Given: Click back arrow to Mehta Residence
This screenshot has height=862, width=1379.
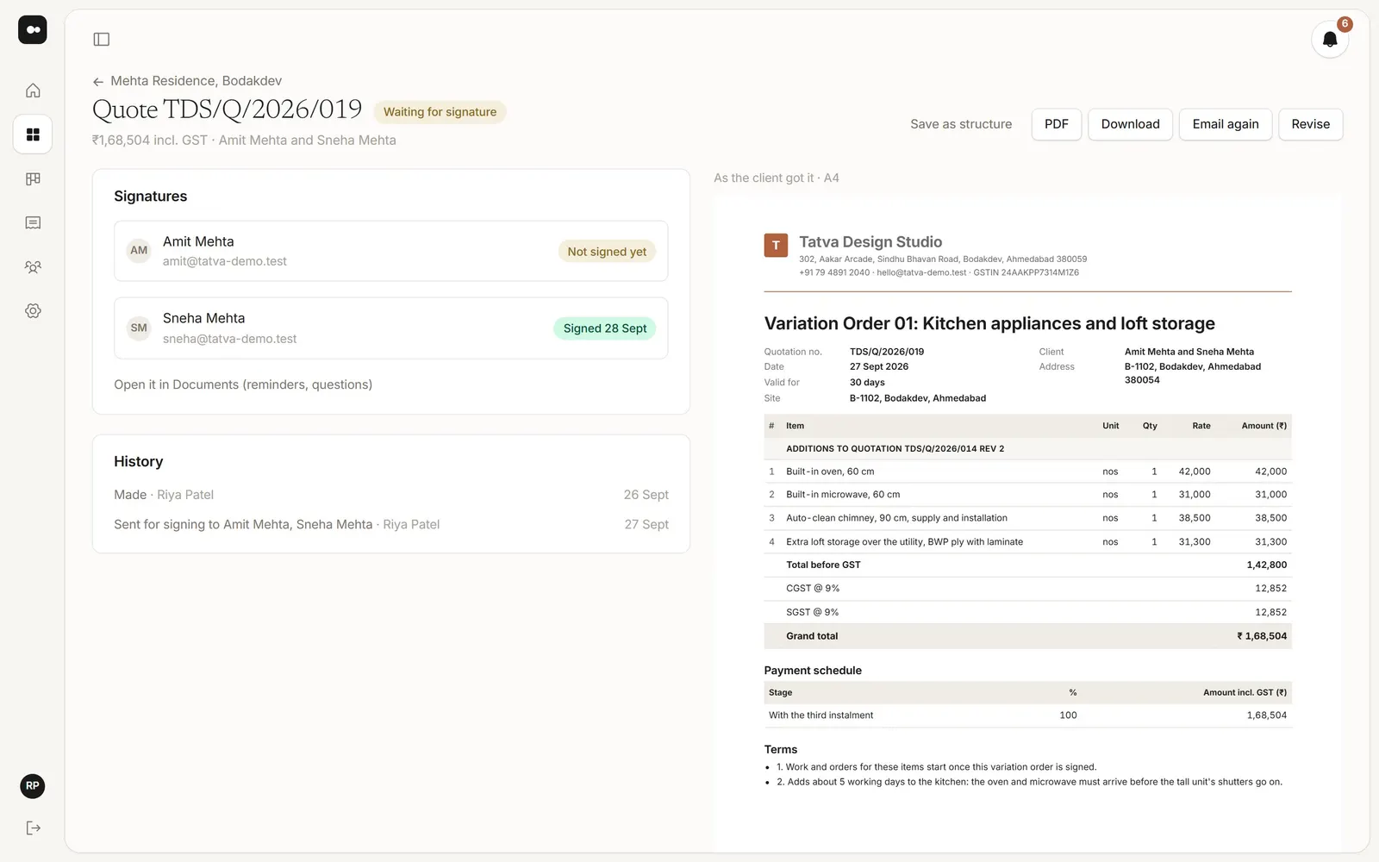Looking at the screenshot, I should (98, 82).
